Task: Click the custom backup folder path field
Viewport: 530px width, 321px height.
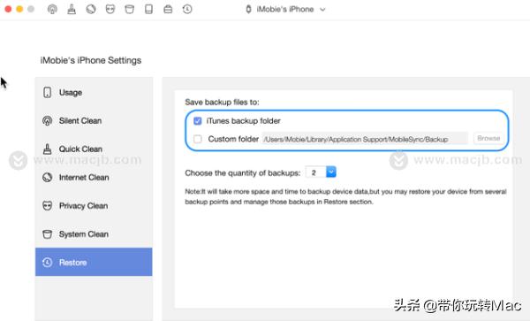Action: tap(365, 139)
